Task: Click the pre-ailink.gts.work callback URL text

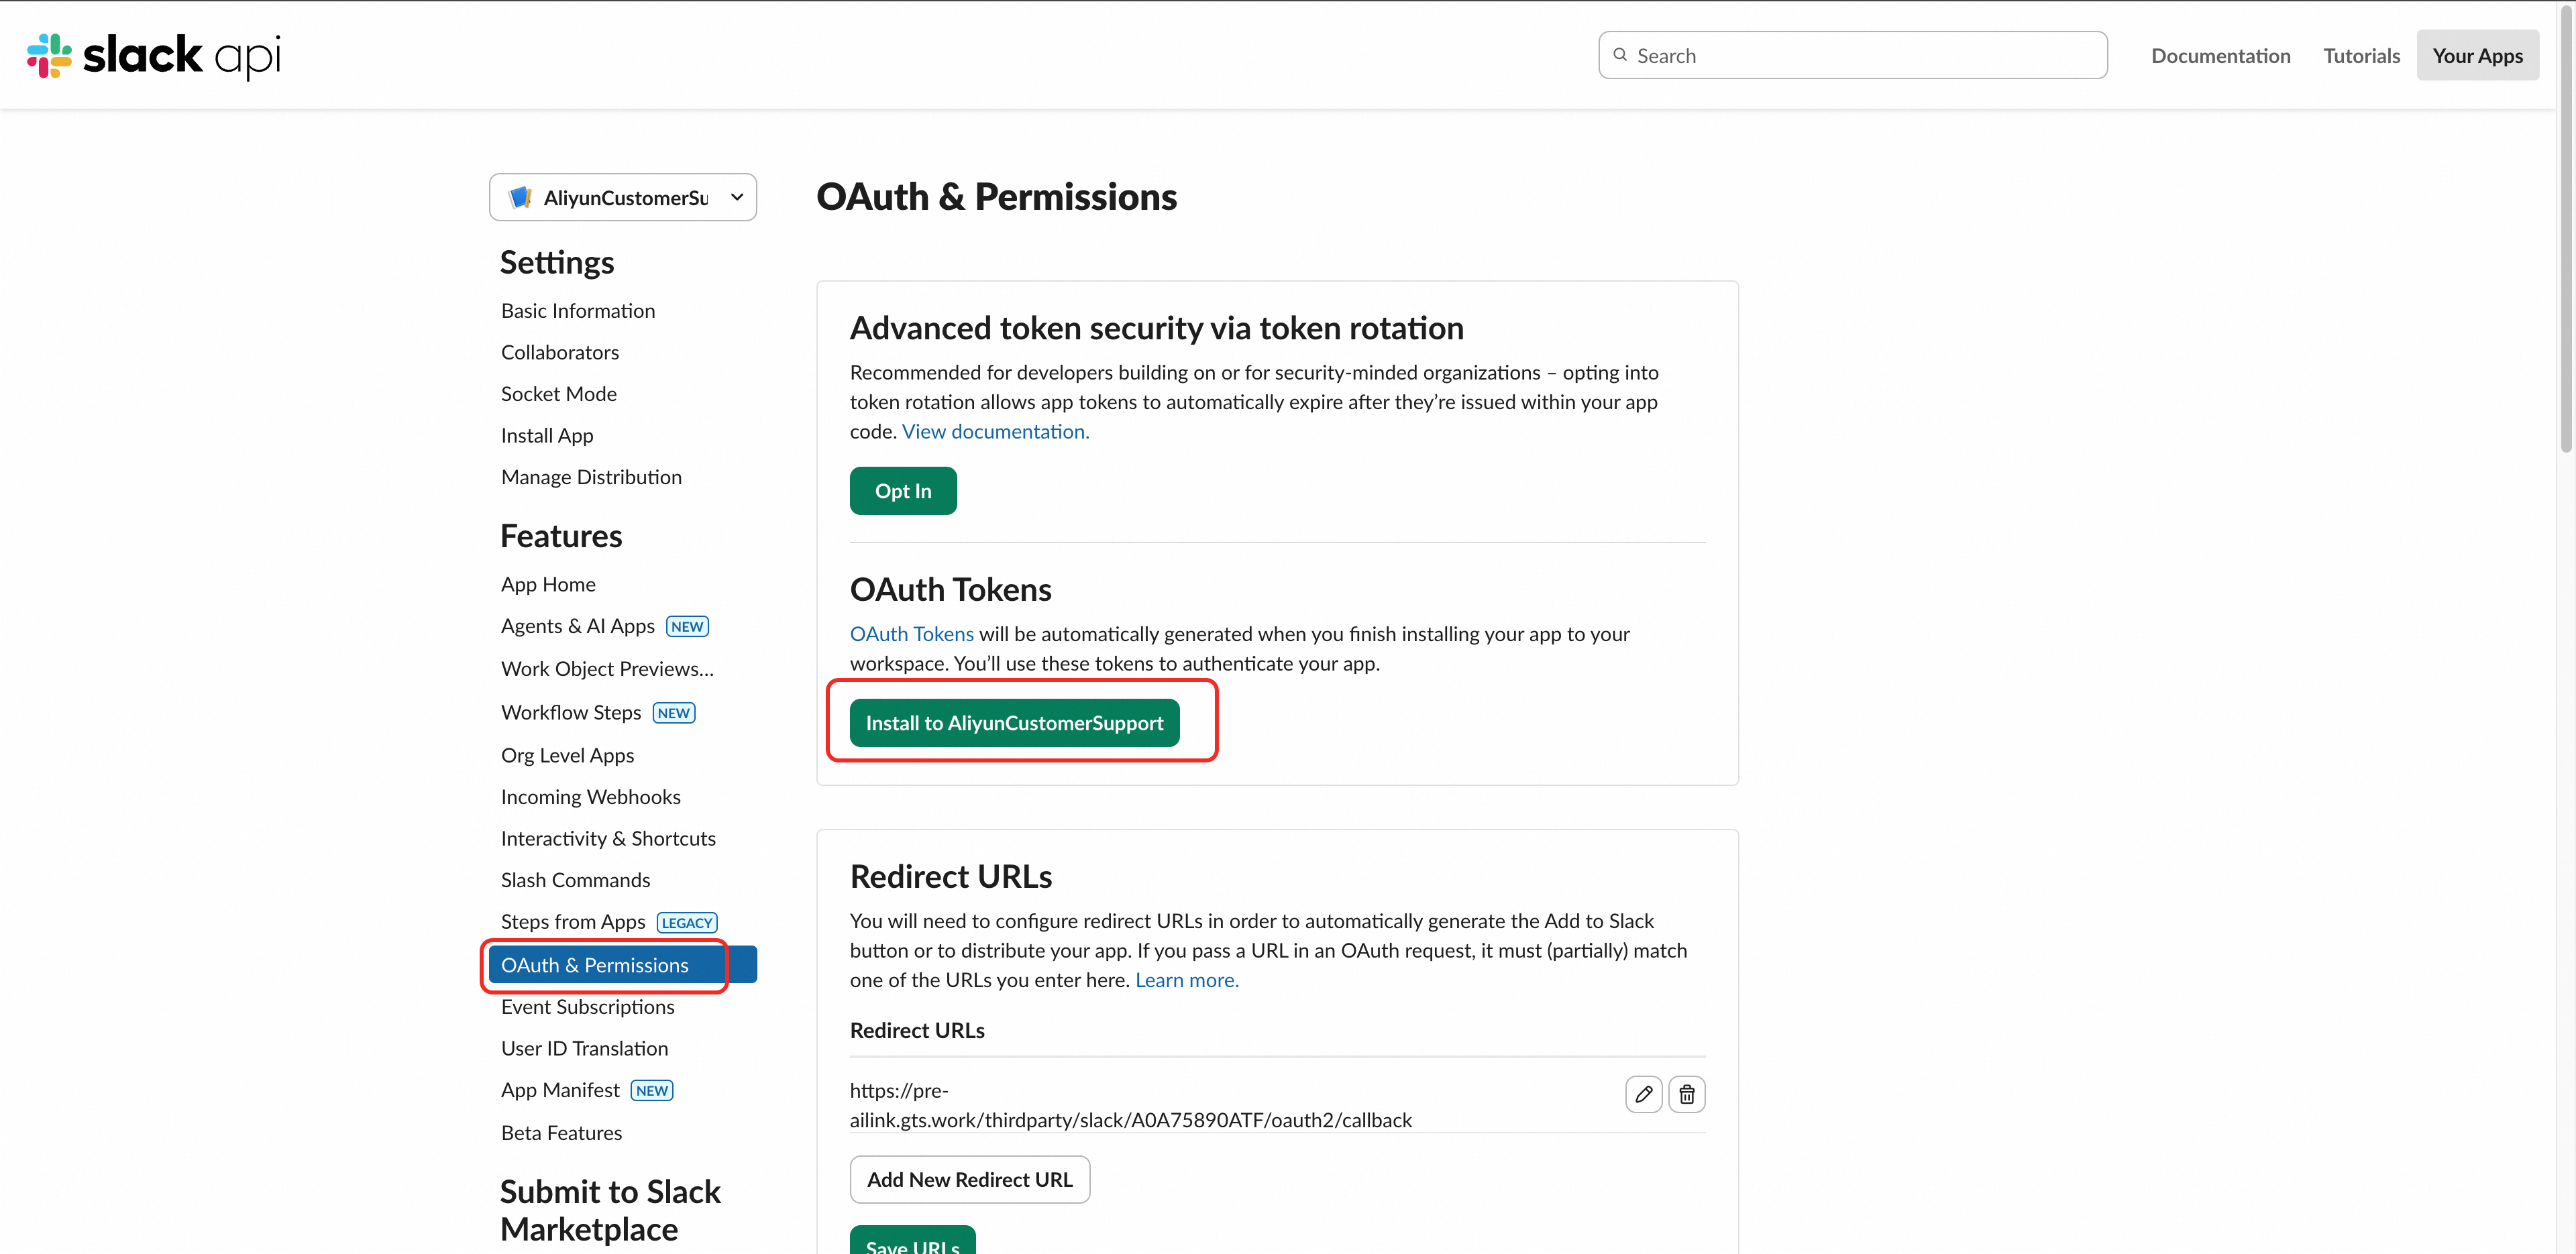Action: pyautogui.click(x=1130, y=1105)
